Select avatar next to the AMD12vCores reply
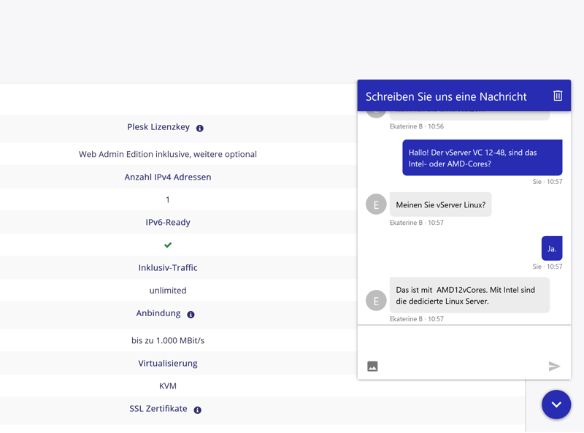The width and height of the screenshot is (584, 433). click(376, 300)
